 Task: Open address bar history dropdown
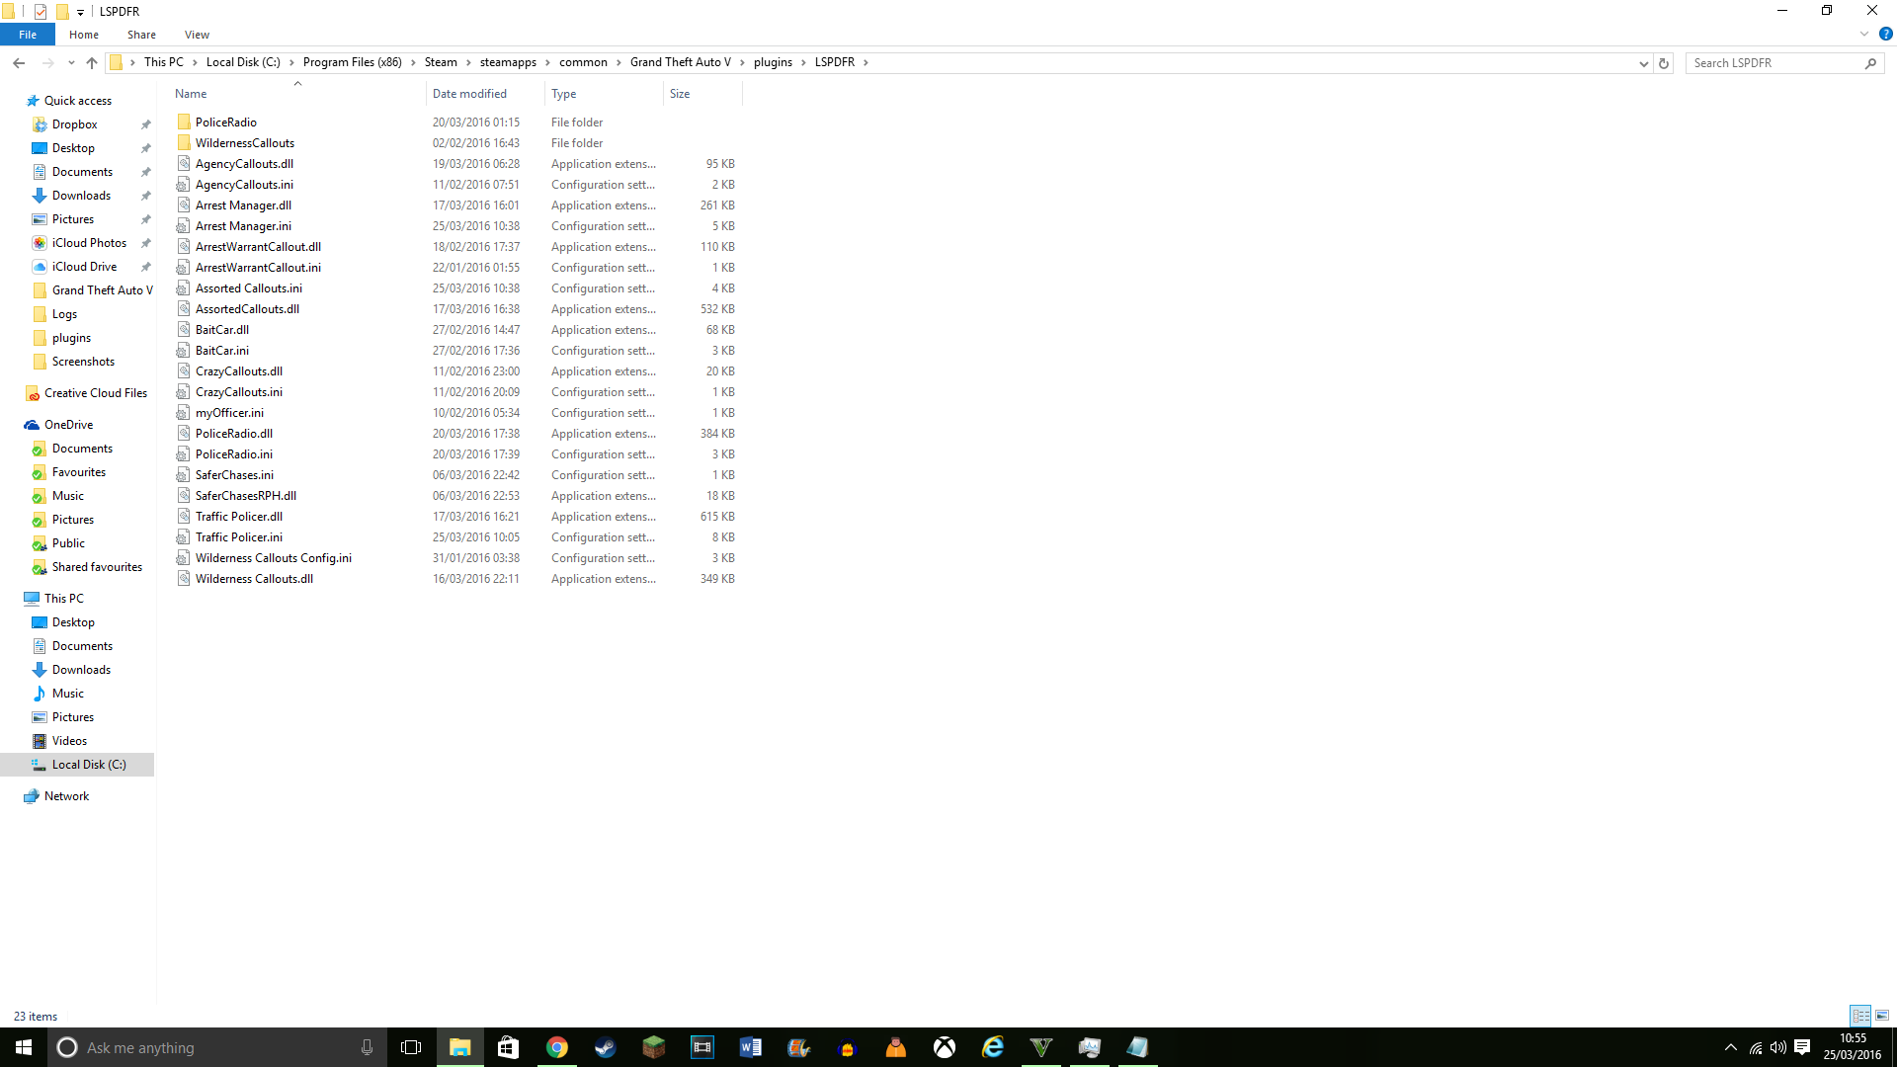[x=1643, y=63]
